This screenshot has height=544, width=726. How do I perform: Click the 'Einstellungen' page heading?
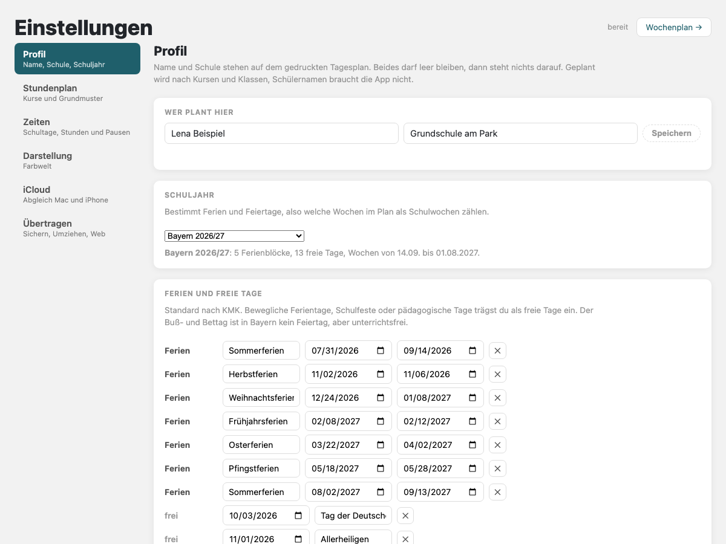(x=83, y=28)
